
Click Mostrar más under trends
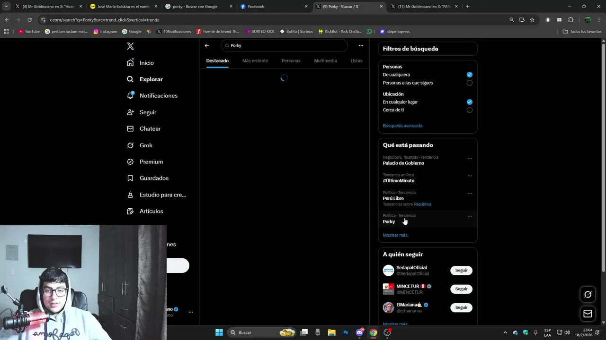pos(395,235)
